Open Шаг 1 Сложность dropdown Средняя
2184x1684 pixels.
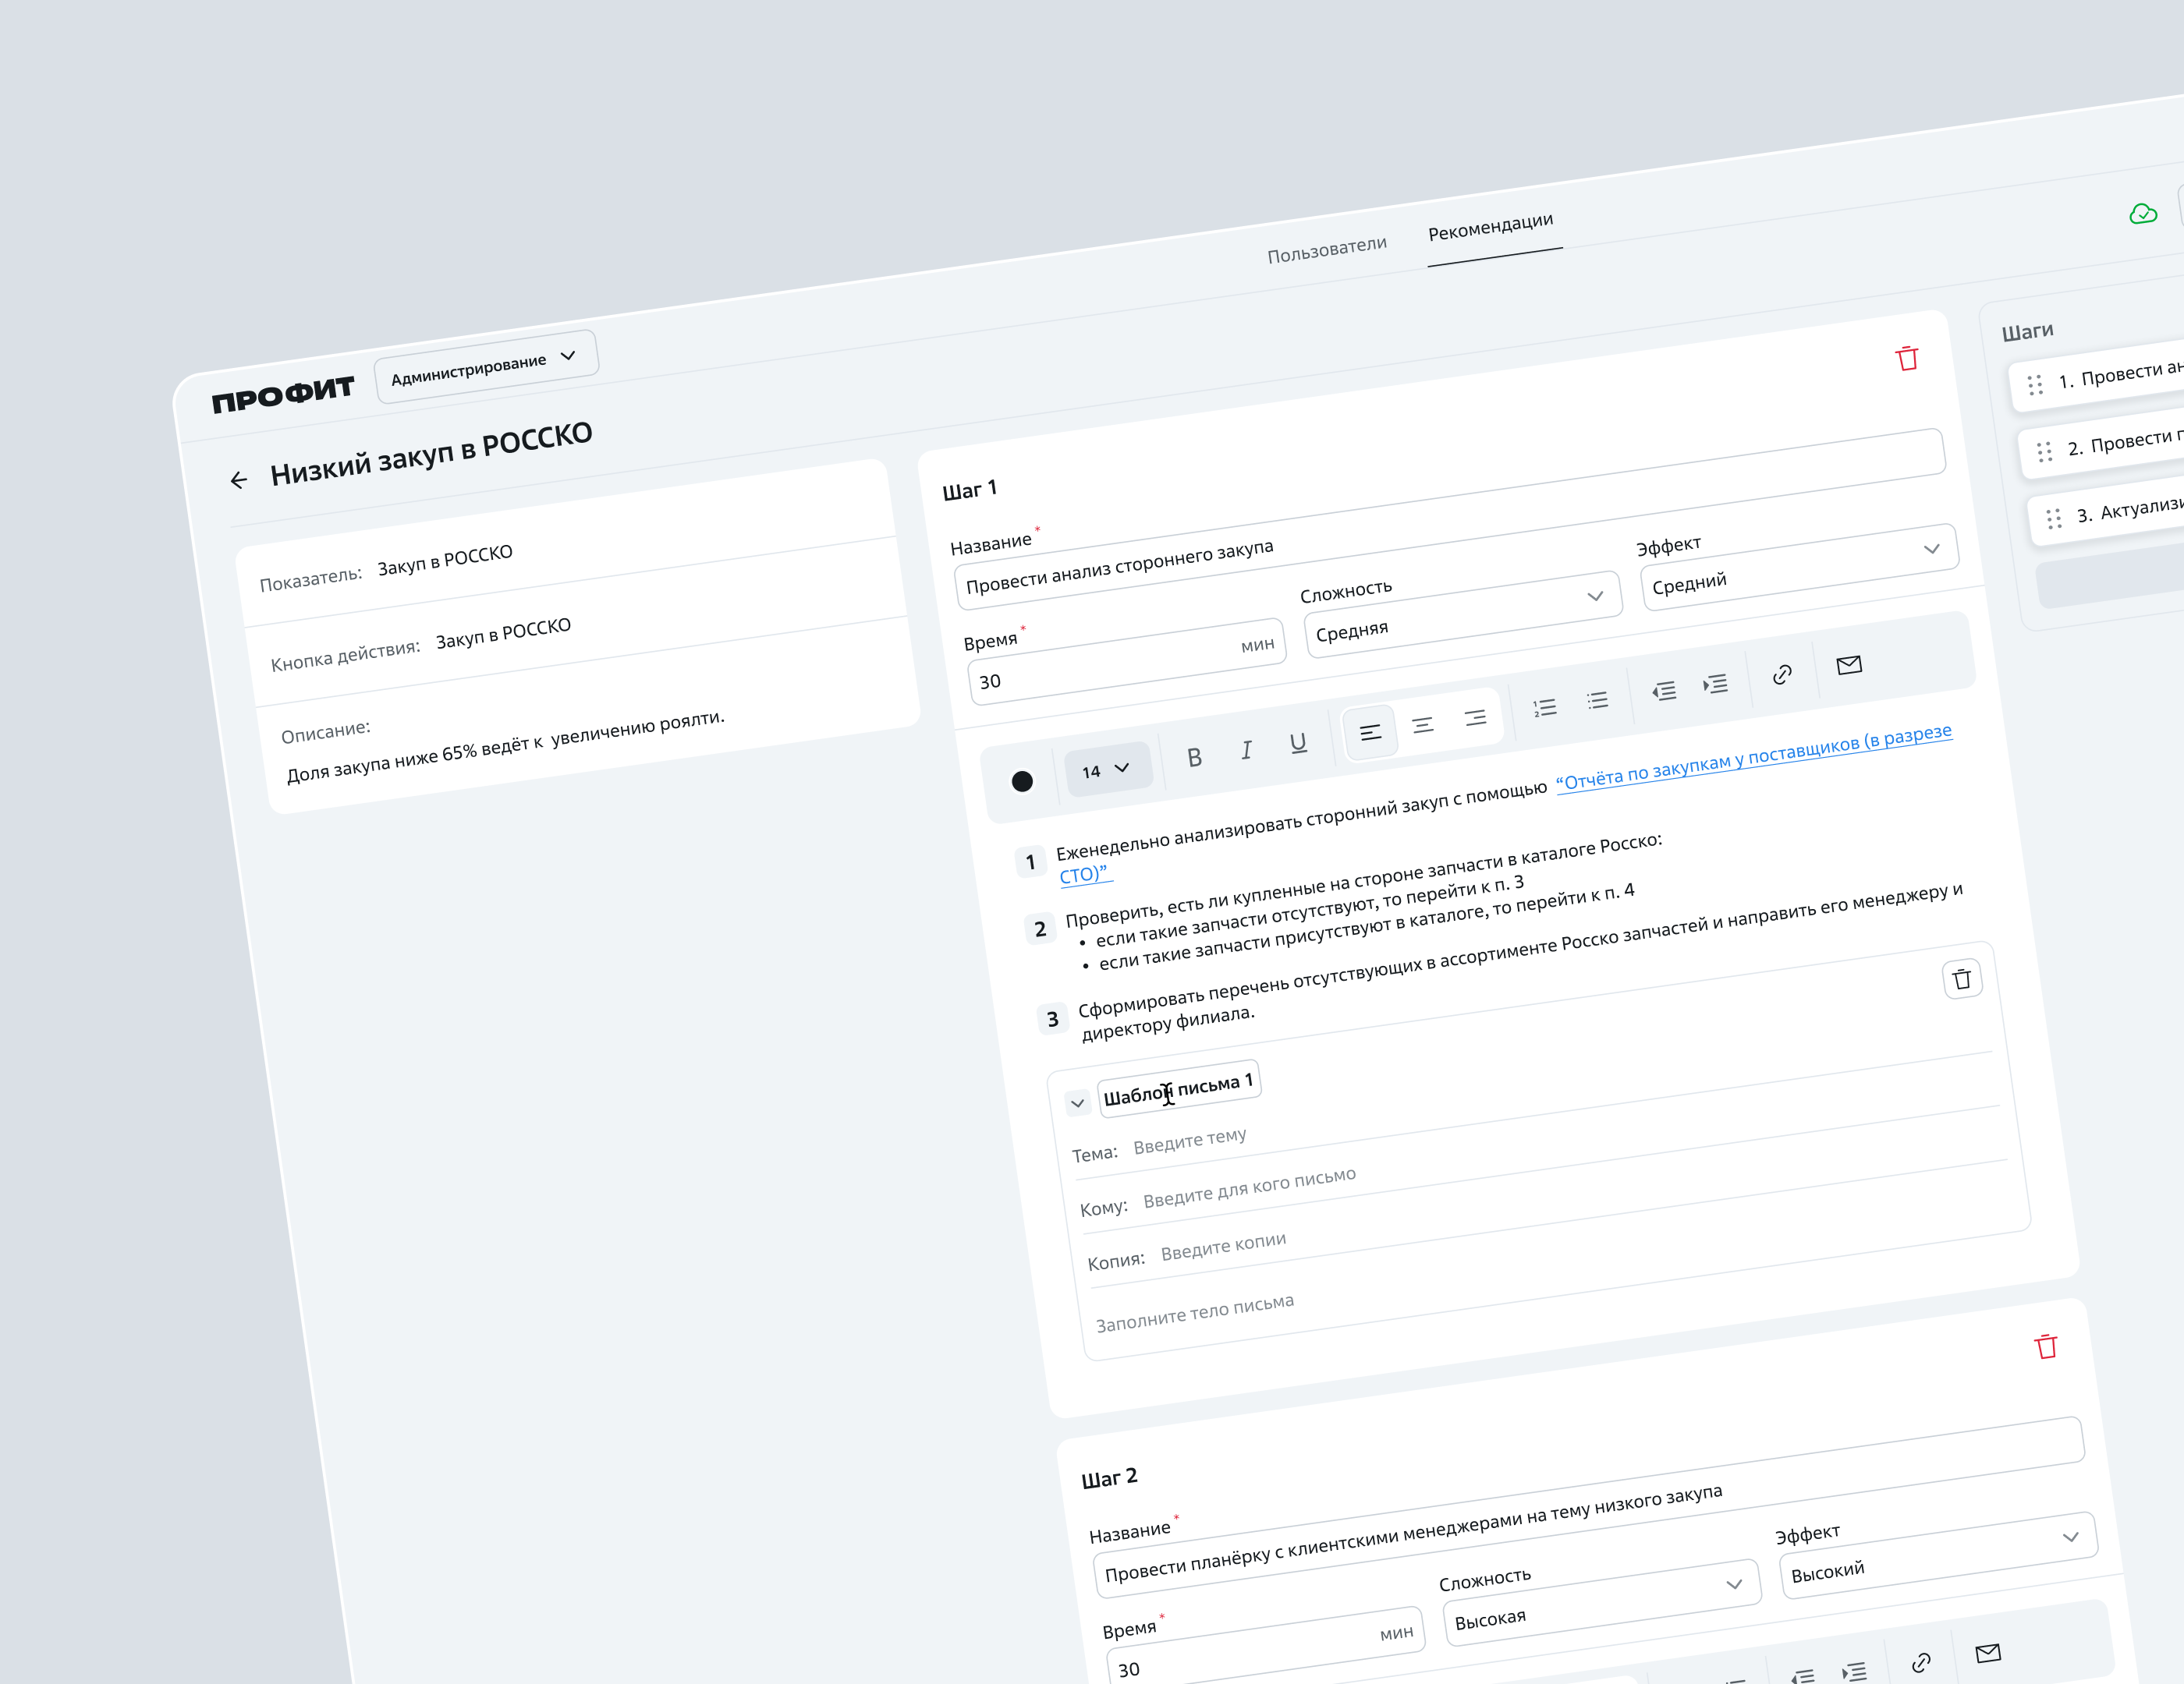(1462, 613)
